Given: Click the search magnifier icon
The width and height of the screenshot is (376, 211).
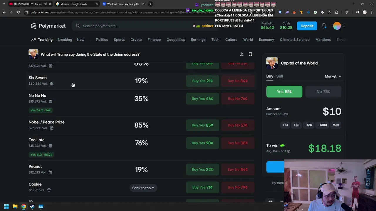Looking at the screenshot, I should (78, 26).
